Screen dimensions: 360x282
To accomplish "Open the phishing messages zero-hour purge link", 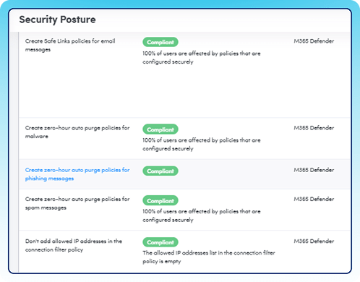I will 77,174.
